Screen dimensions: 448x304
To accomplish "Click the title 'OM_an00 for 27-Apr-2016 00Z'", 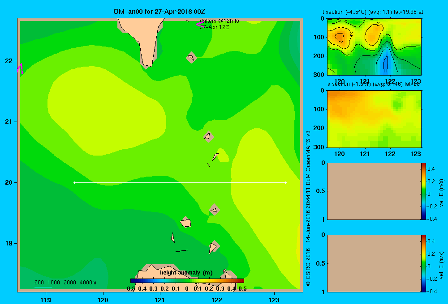I will pos(159,12).
